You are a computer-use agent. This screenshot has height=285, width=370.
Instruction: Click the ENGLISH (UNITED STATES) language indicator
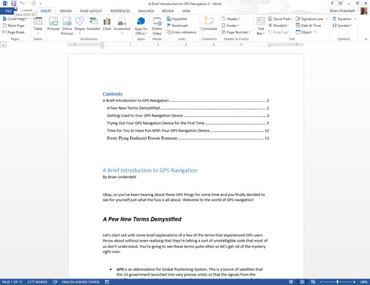pos(80,282)
